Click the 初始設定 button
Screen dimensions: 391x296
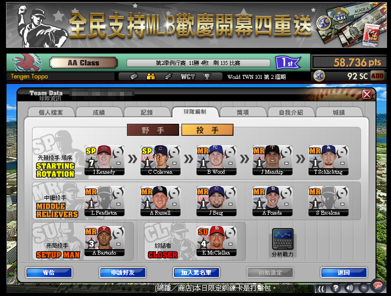click(270, 273)
